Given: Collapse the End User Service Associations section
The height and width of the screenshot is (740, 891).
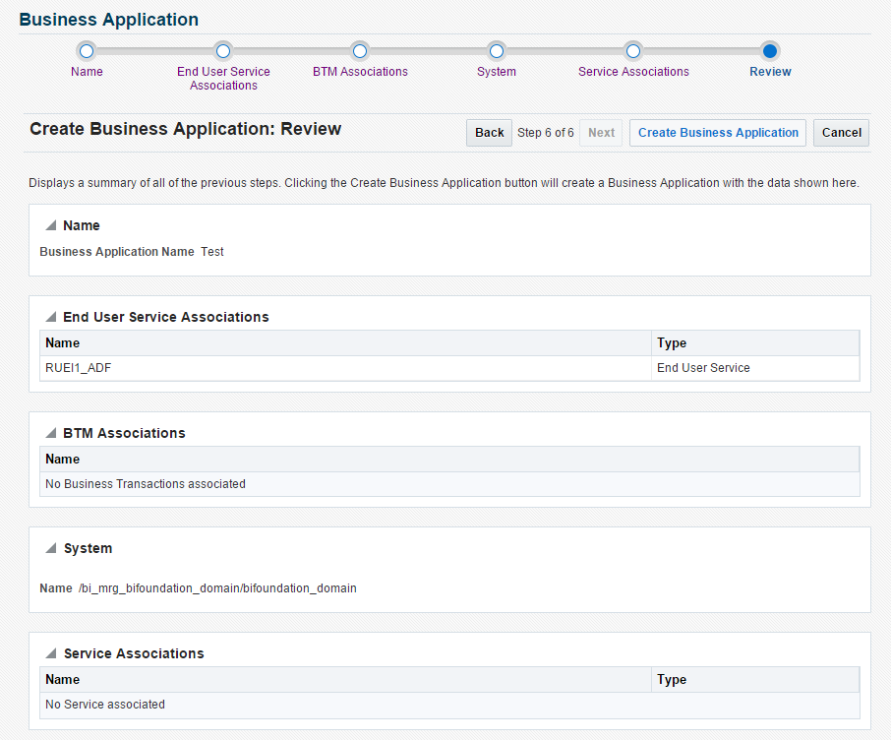Looking at the screenshot, I should 51,318.
